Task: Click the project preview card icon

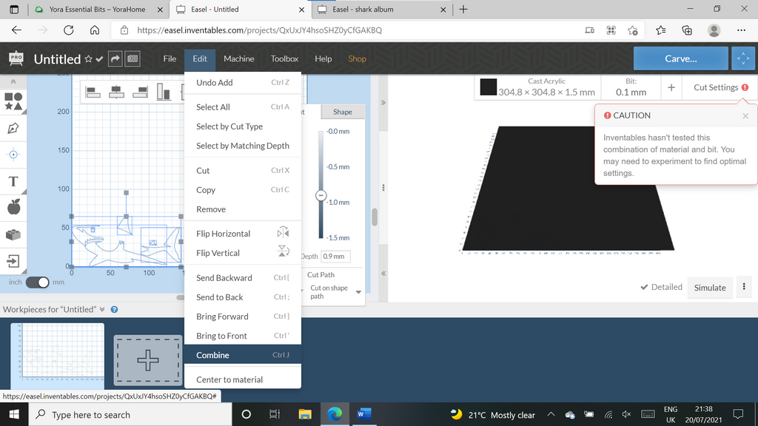Action: click(x=133, y=59)
